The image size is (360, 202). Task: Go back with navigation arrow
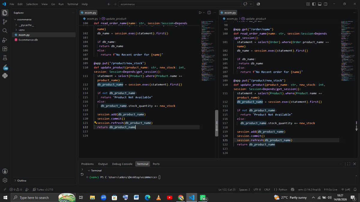[x=109, y=4]
